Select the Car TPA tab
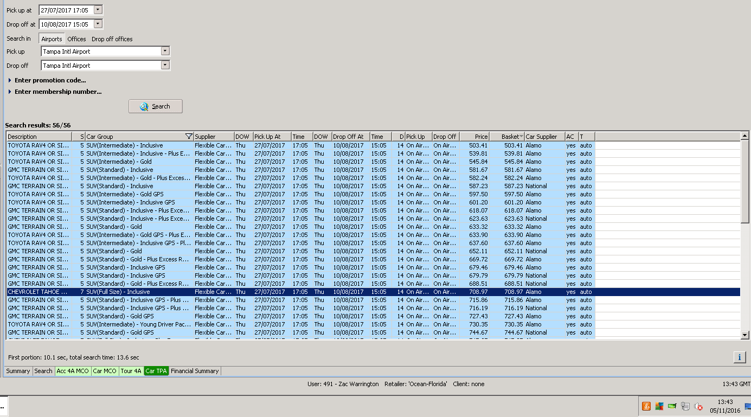 click(x=157, y=371)
